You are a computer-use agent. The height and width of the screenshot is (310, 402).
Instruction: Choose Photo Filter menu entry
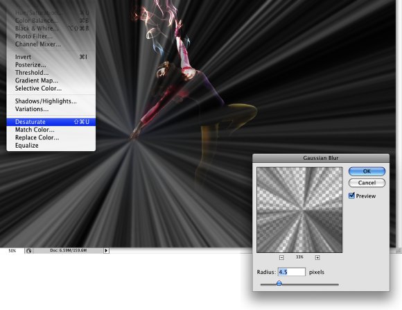(x=51, y=36)
